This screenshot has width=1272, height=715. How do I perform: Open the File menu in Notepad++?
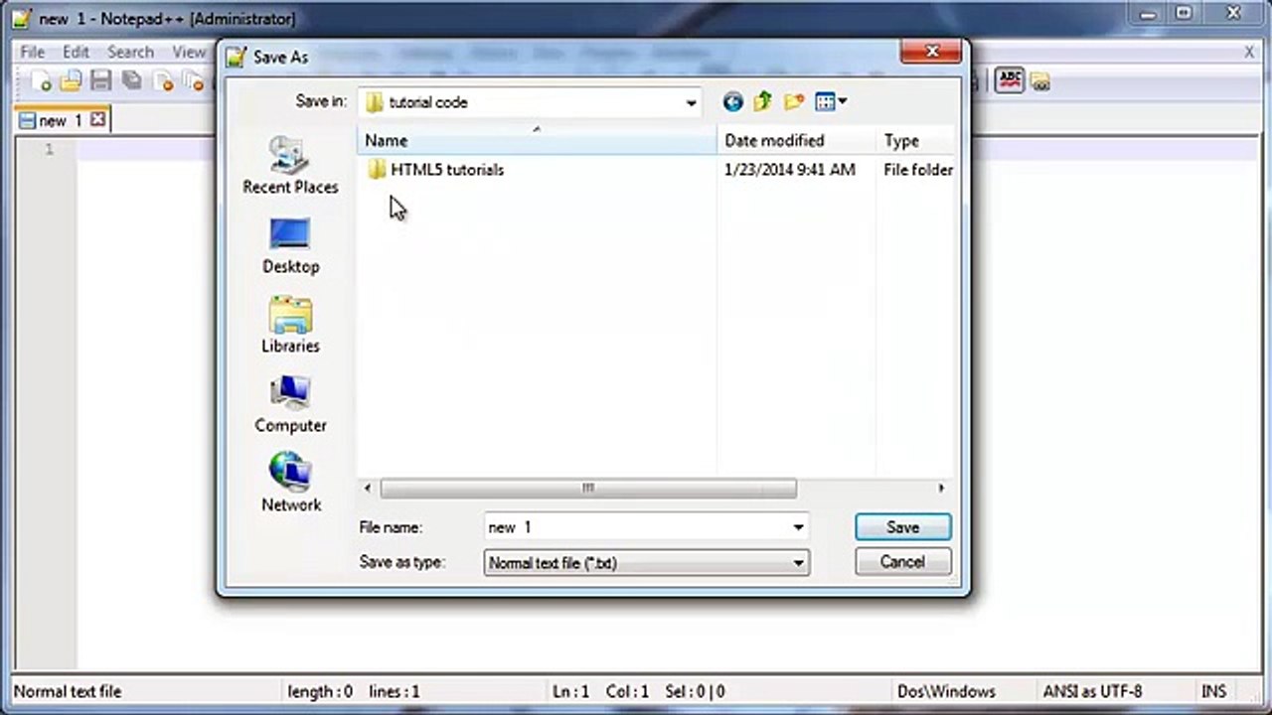pos(32,52)
